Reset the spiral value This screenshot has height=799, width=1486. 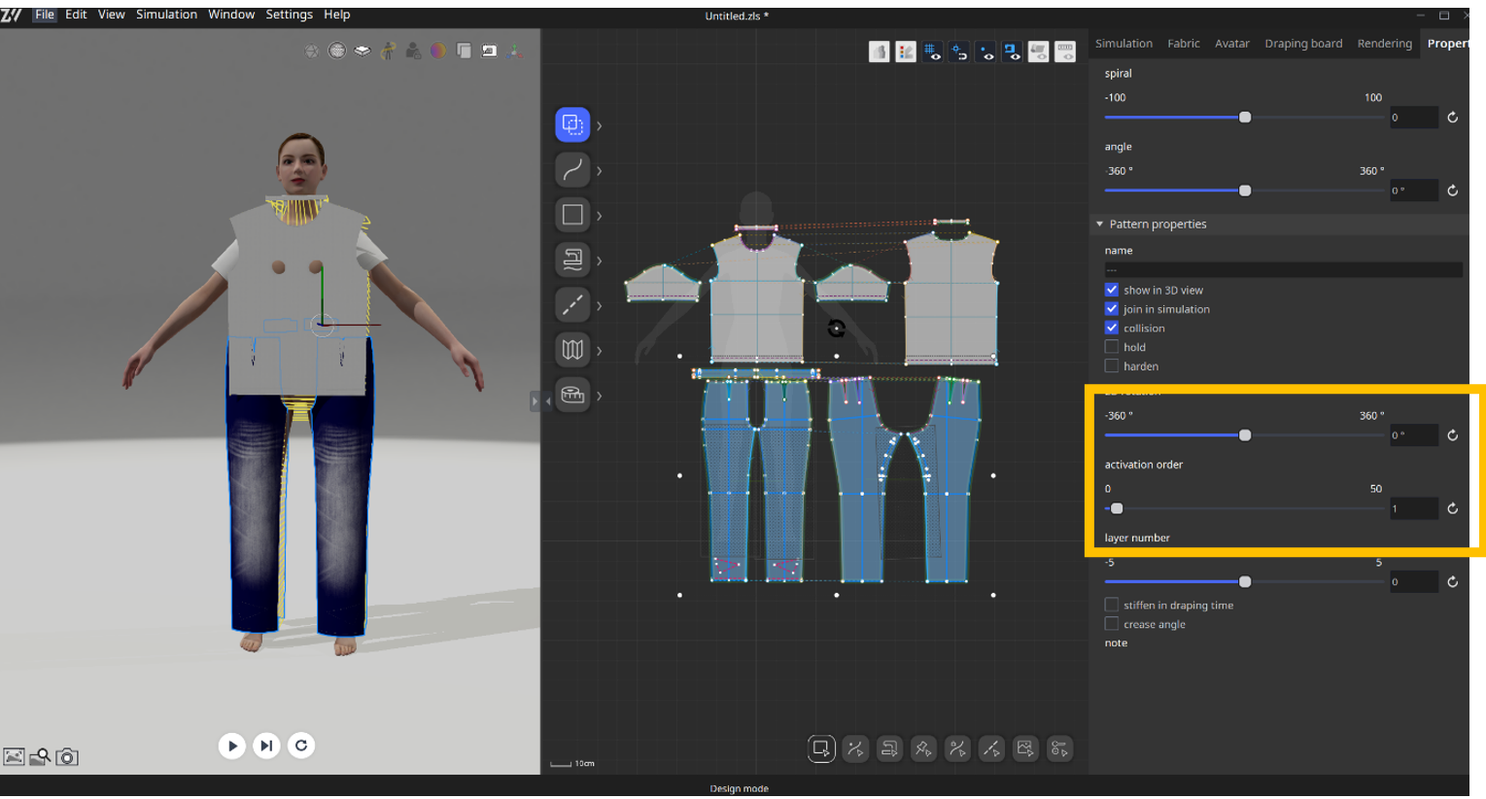[1452, 118]
